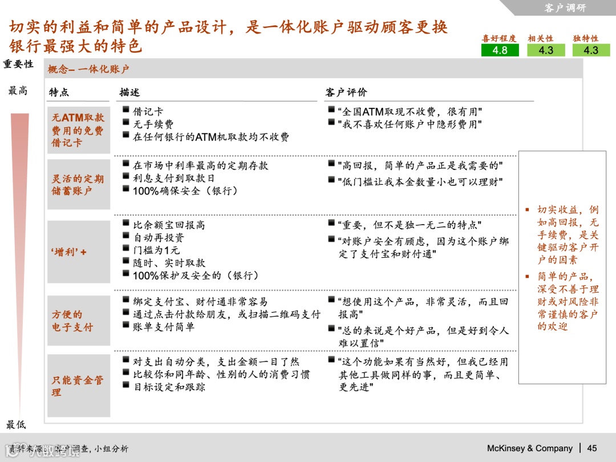Click the 独特性 label

(x=586, y=38)
